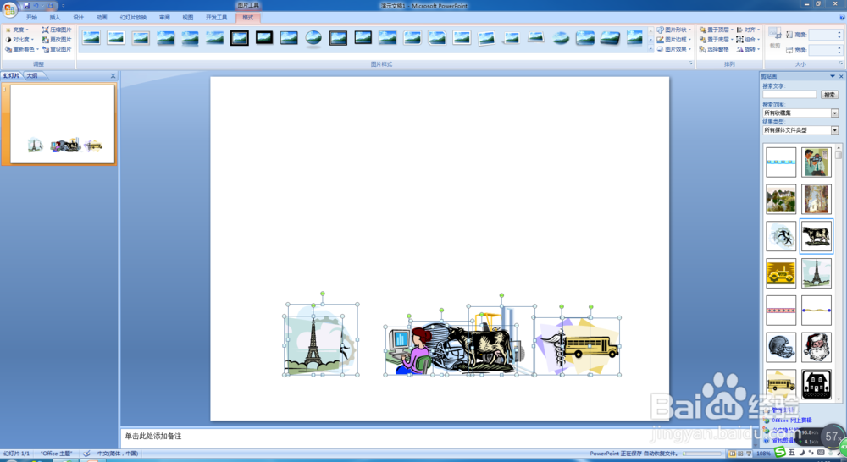Increase the 高度 height stepper value
847x462 pixels.
click(839, 32)
